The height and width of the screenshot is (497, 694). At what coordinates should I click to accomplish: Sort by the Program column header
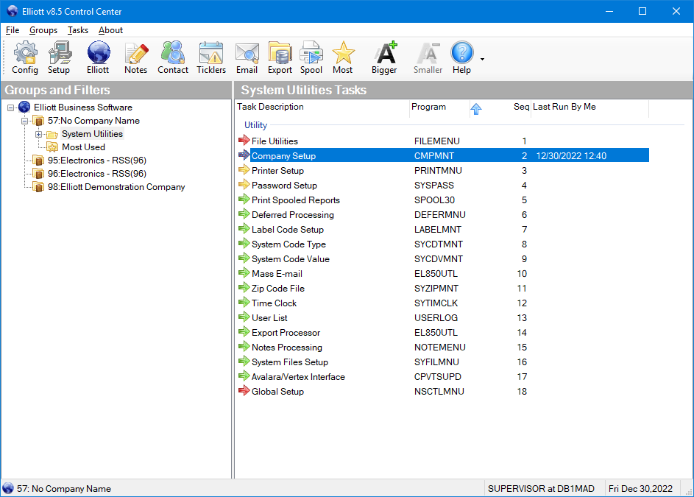click(x=429, y=107)
